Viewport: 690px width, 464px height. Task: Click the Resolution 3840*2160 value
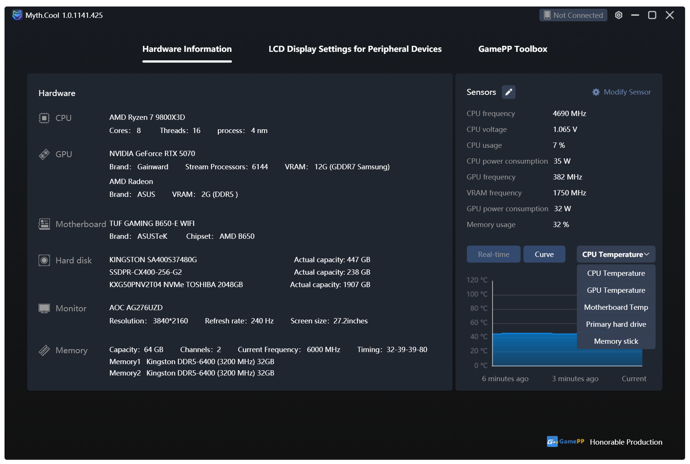[170, 321]
